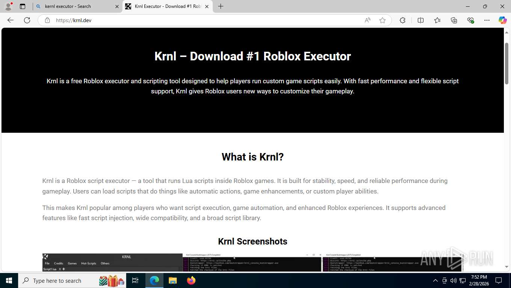The height and width of the screenshot is (288, 511).
Task: Click the taskbar 'Type here to search' box
Action: (73, 280)
